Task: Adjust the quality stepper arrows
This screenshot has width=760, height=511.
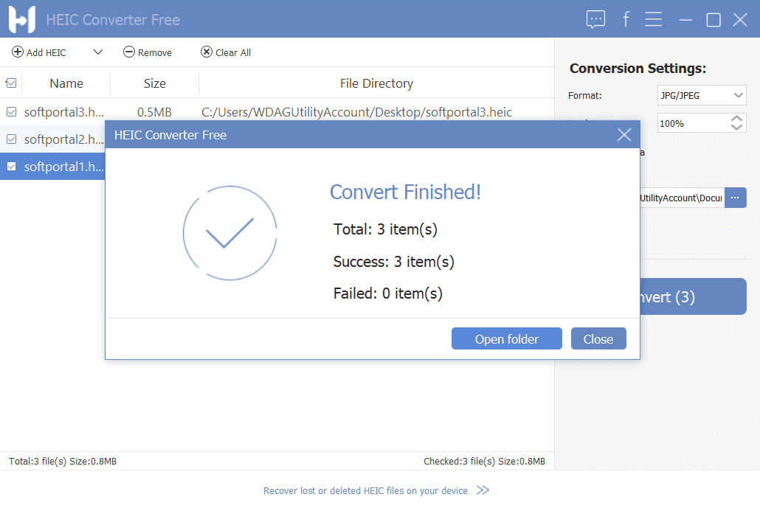Action: (736, 123)
